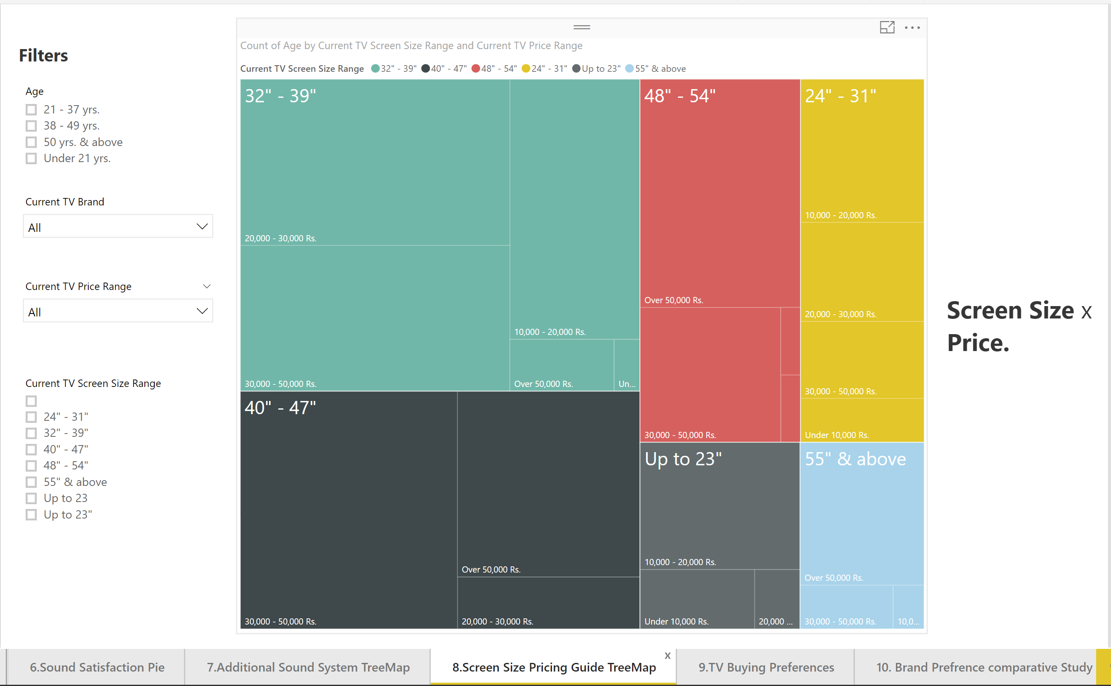Open the 6.Sound Satisfaction Pie tab
The height and width of the screenshot is (686, 1111).
[x=97, y=667]
